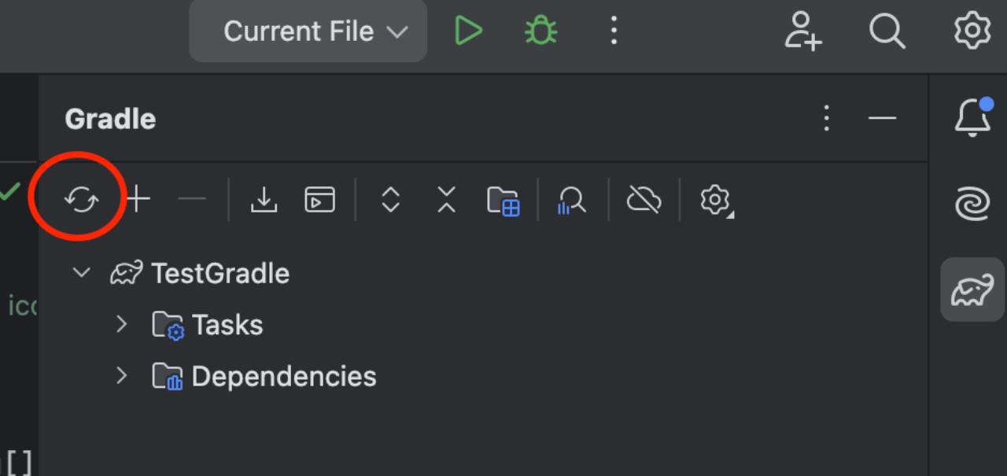The image size is (1007, 476).
Task: Run the current configuration
Action: 468,30
